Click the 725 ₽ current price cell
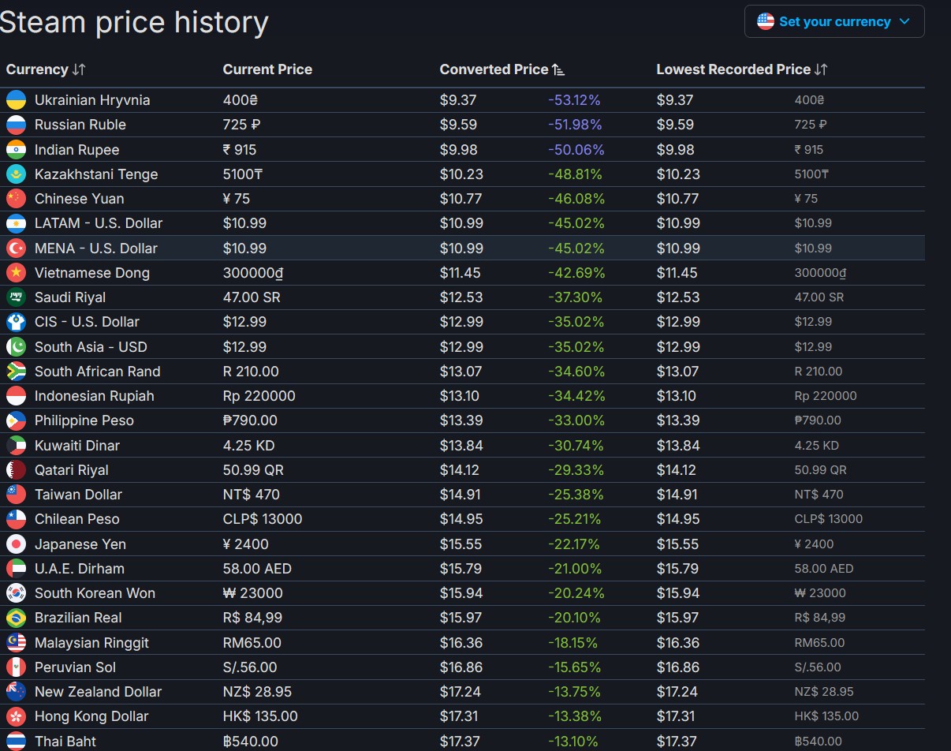The height and width of the screenshot is (751, 951). [241, 125]
